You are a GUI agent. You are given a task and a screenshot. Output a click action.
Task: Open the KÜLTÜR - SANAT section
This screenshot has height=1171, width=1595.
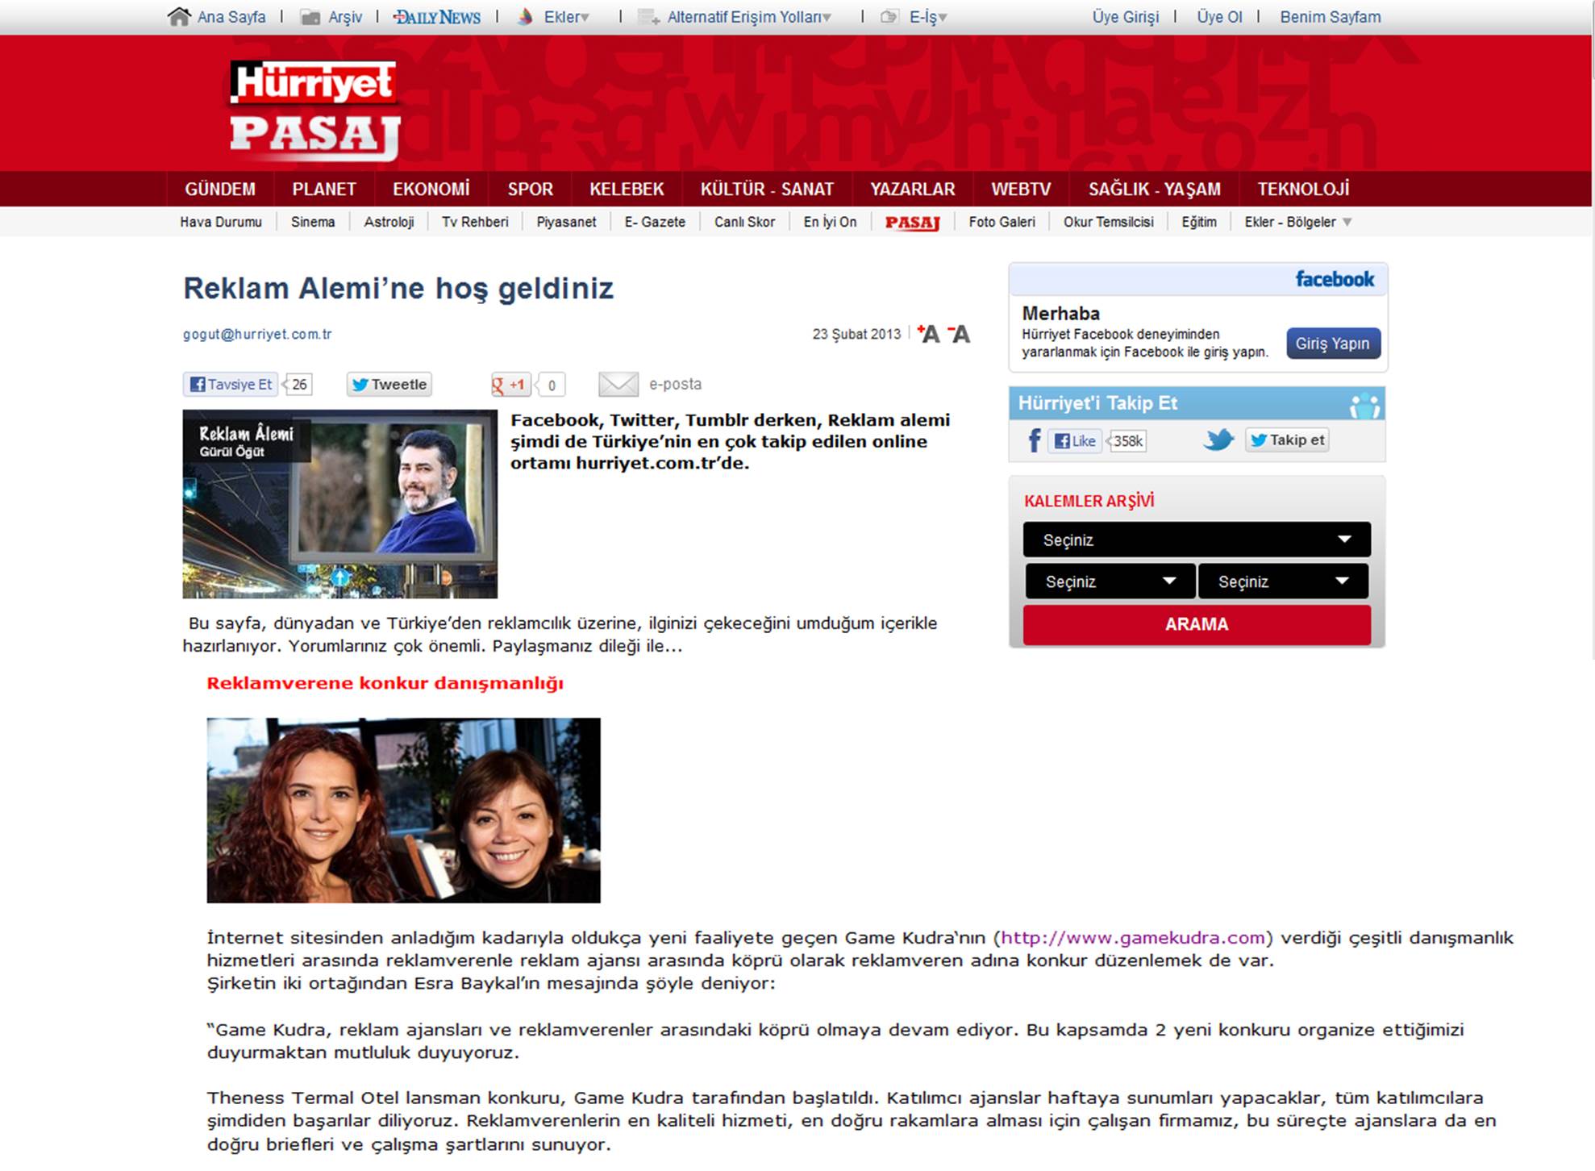pyautogui.click(x=767, y=189)
